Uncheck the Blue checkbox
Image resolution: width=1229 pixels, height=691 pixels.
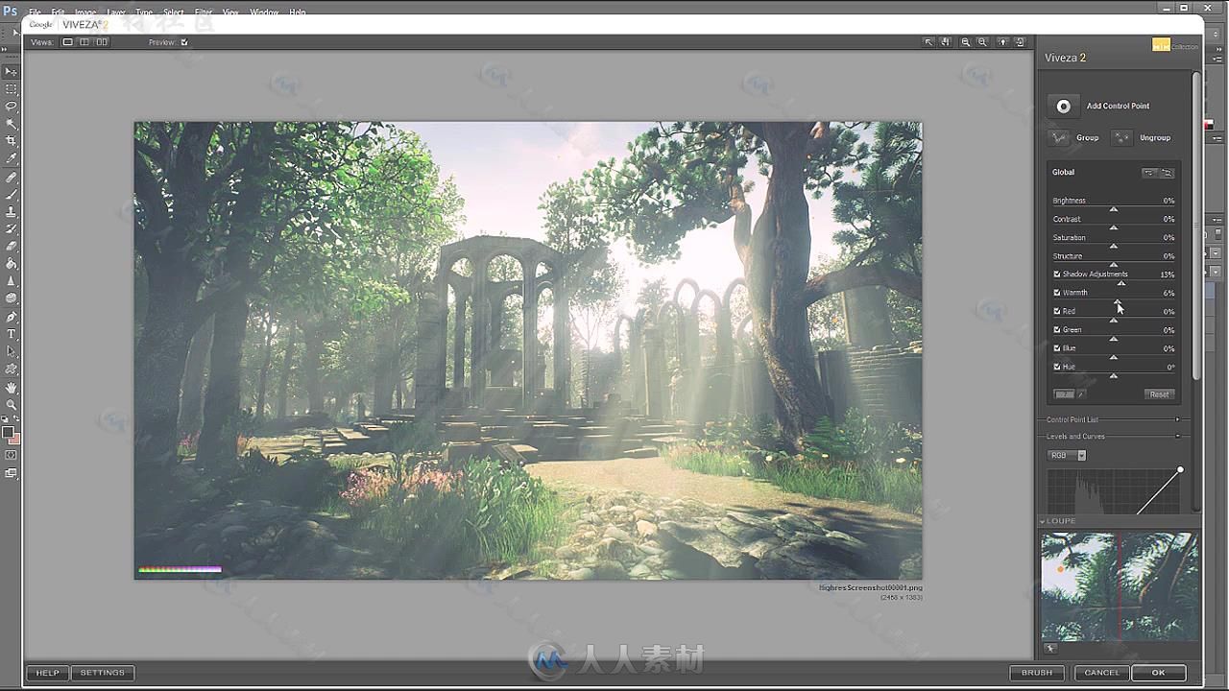pos(1057,348)
